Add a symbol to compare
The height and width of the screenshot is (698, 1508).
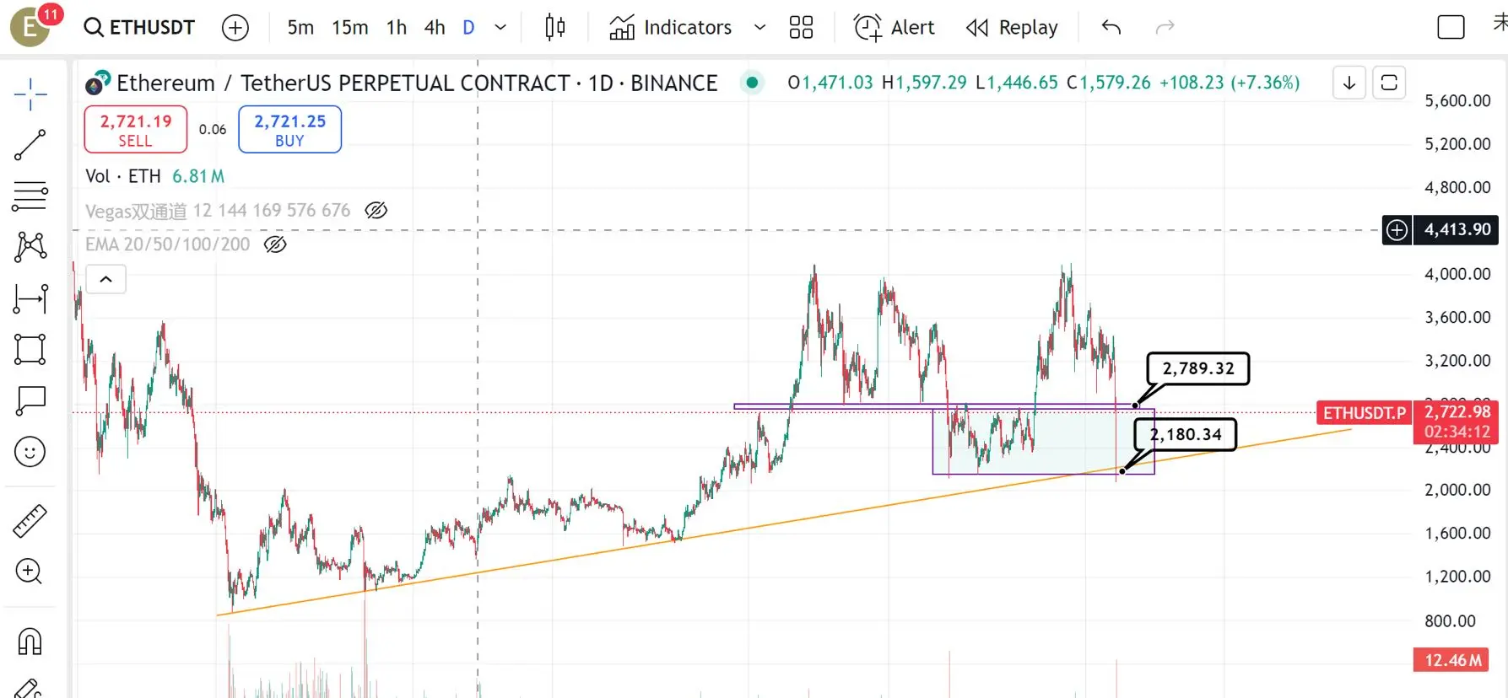235,28
